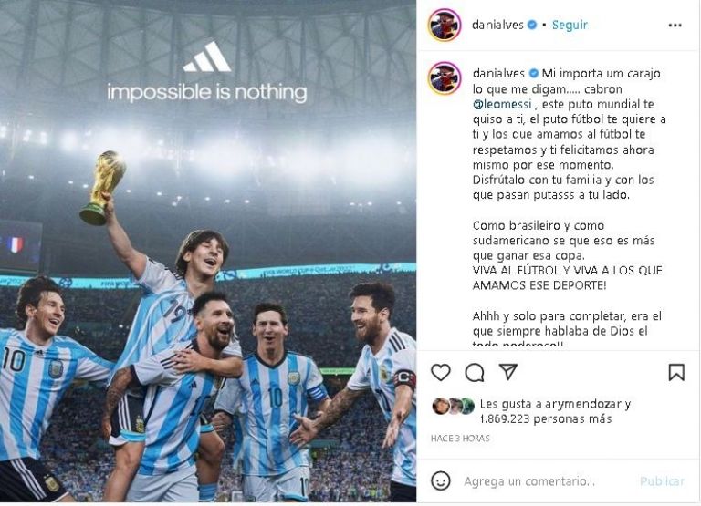Click the 'Hace 3 horas' timestamp

[460, 439]
